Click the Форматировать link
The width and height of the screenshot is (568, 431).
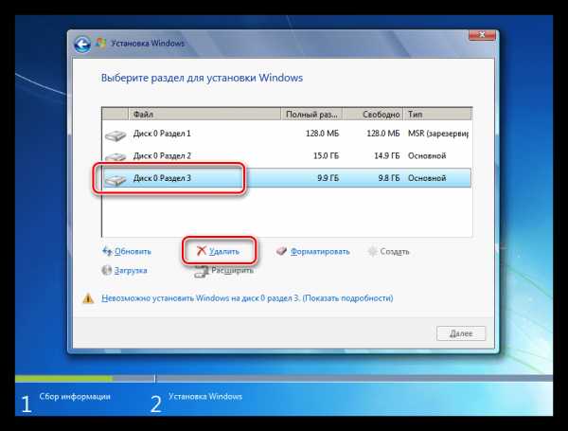320,251
